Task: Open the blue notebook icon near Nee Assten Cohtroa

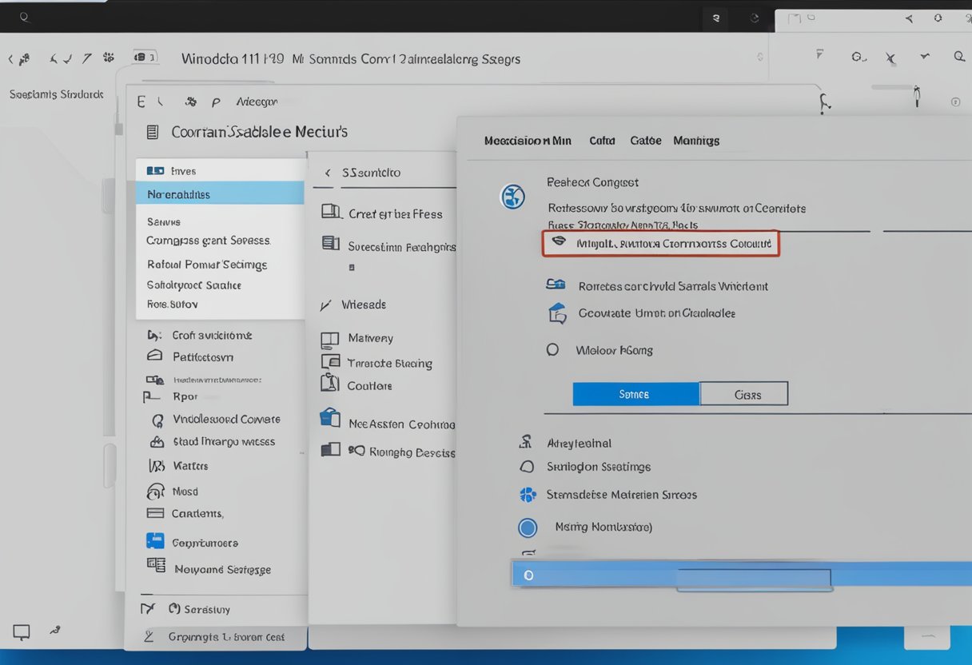Action: [330, 416]
